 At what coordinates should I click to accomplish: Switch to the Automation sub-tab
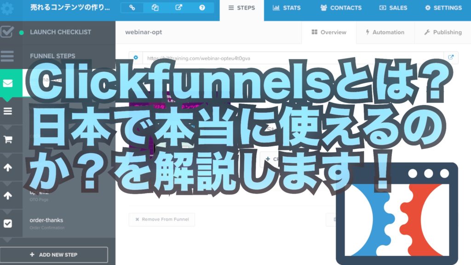[x=385, y=32]
